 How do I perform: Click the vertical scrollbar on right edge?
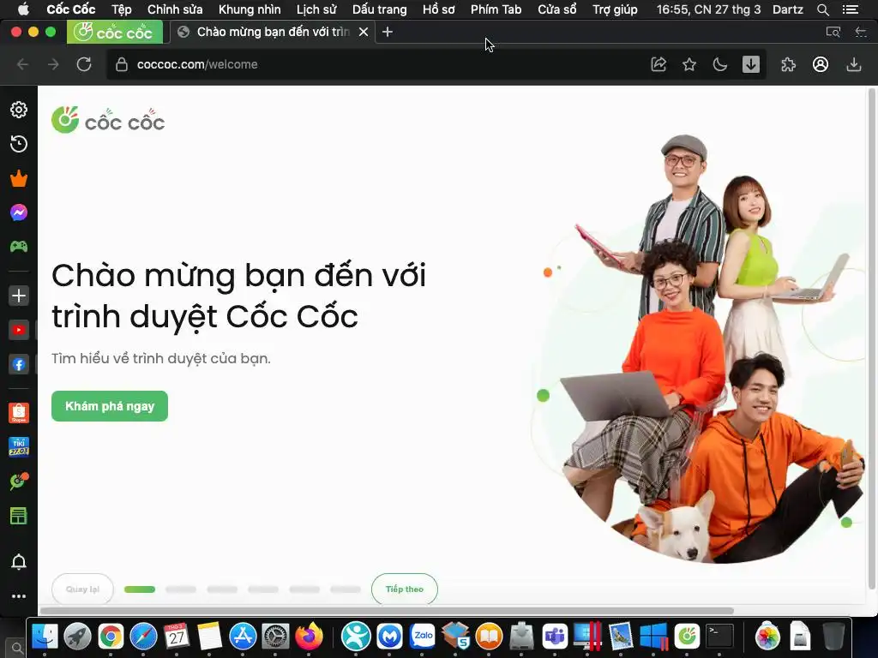(871, 338)
